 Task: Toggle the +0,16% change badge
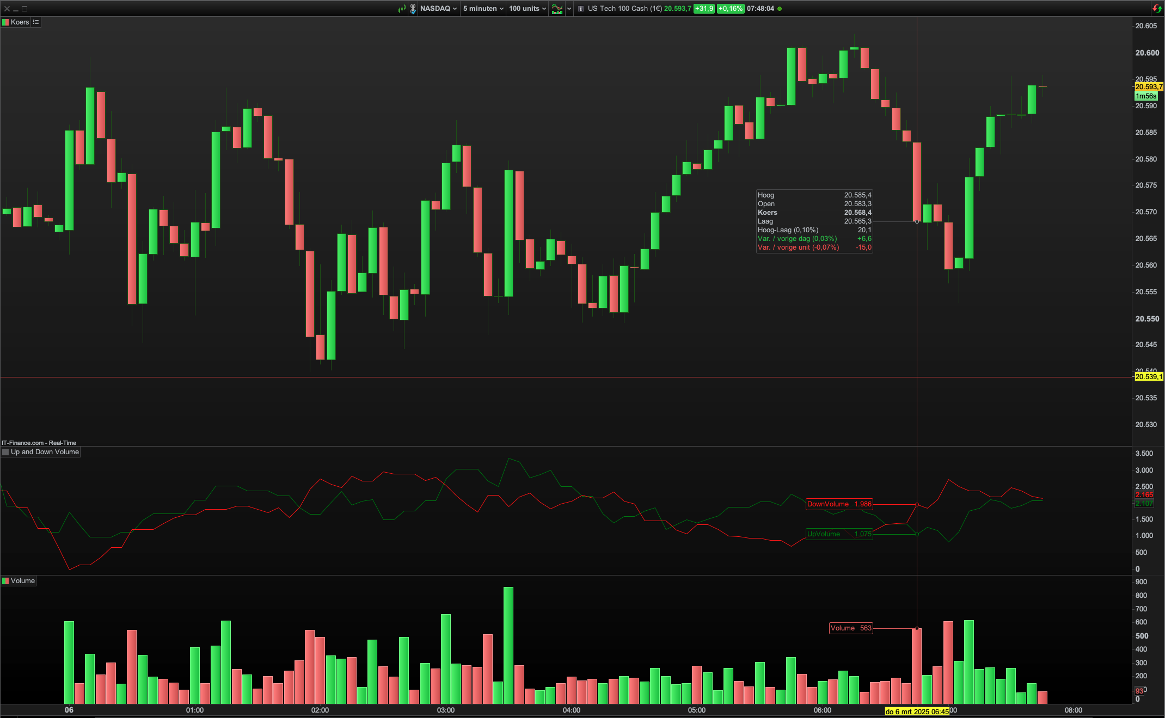click(730, 9)
